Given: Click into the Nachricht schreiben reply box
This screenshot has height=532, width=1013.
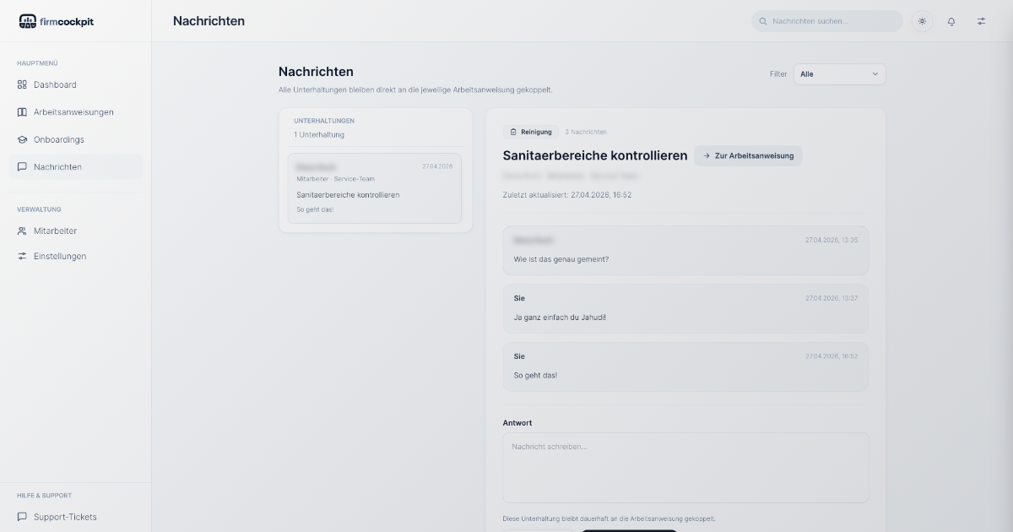Looking at the screenshot, I should 685,468.
